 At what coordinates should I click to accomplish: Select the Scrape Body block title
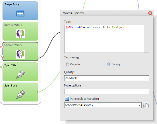pyautogui.click(x=12, y=4)
